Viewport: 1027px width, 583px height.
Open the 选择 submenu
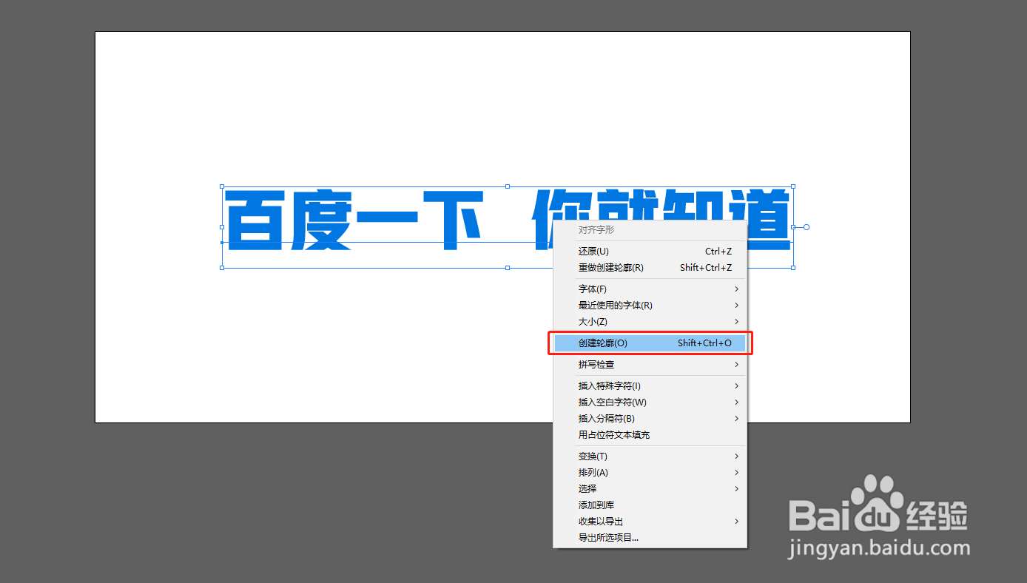pos(650,489)
